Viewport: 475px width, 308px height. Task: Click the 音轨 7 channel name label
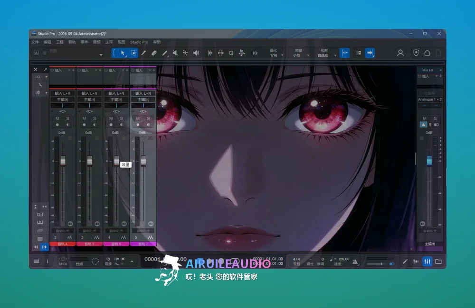143,244
